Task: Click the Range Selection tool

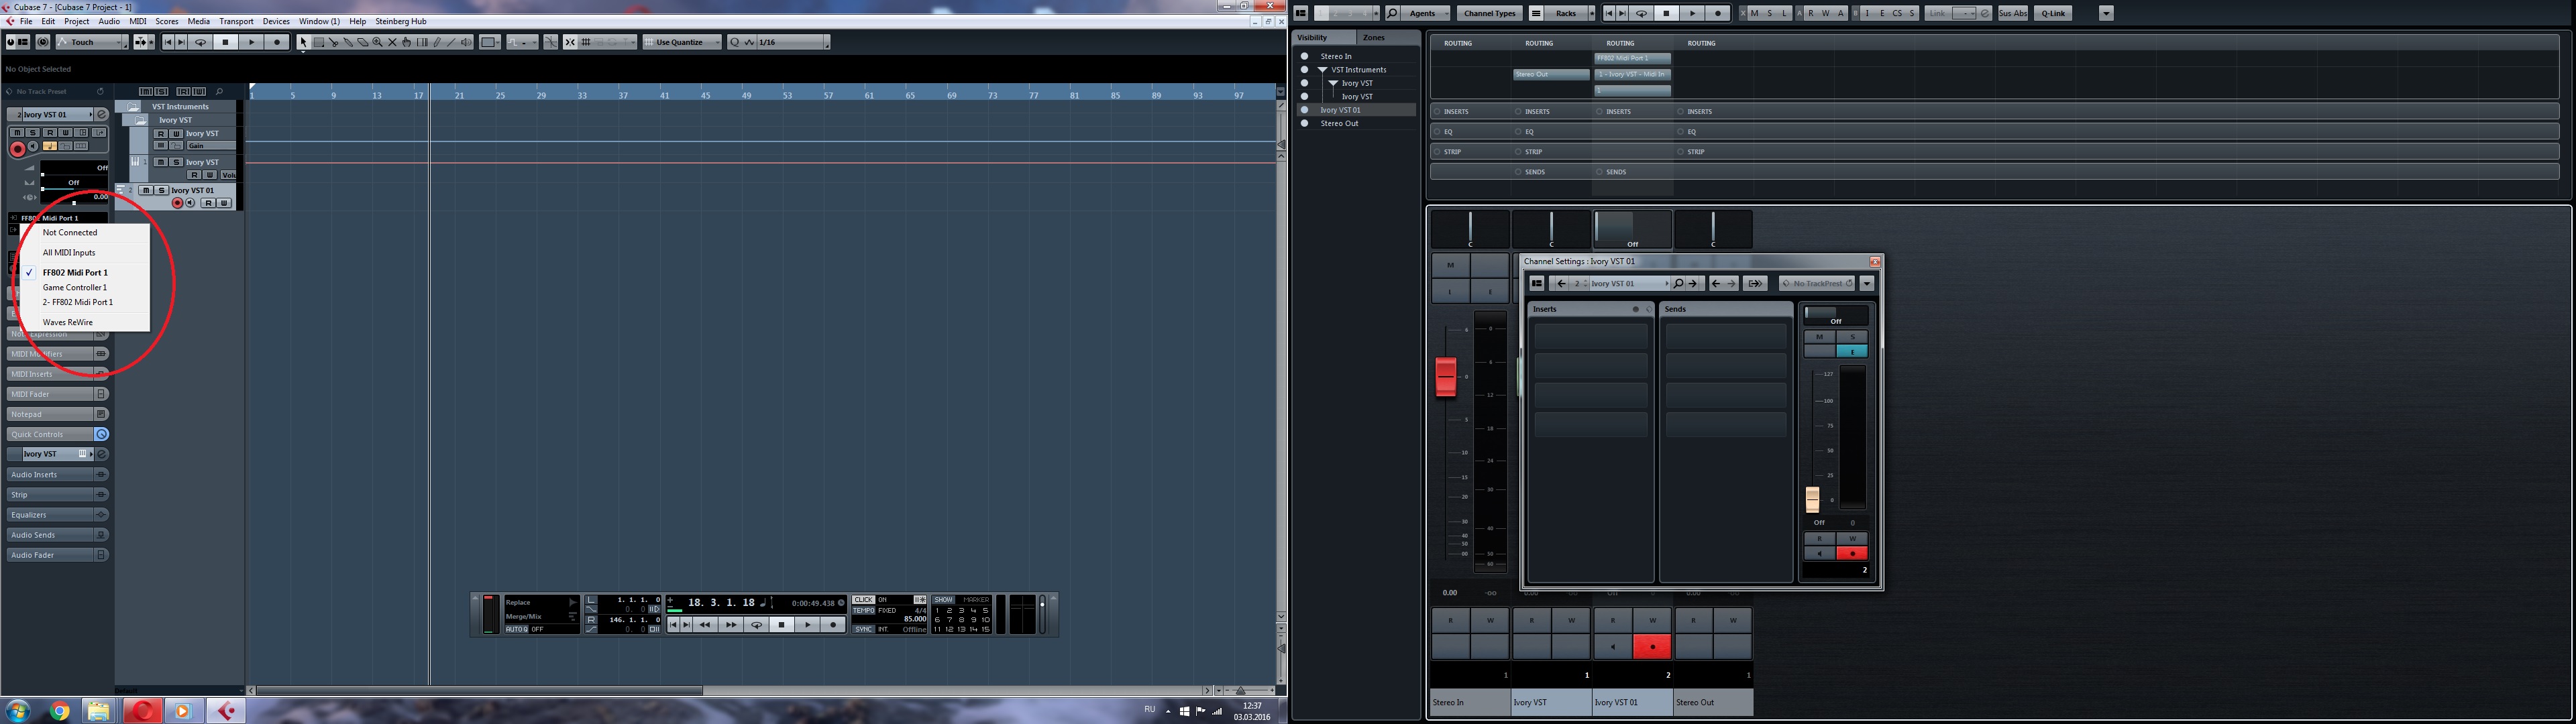Action: tap(319, 42)
